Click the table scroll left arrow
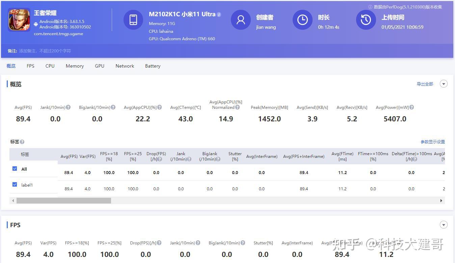 click(13, 200)
